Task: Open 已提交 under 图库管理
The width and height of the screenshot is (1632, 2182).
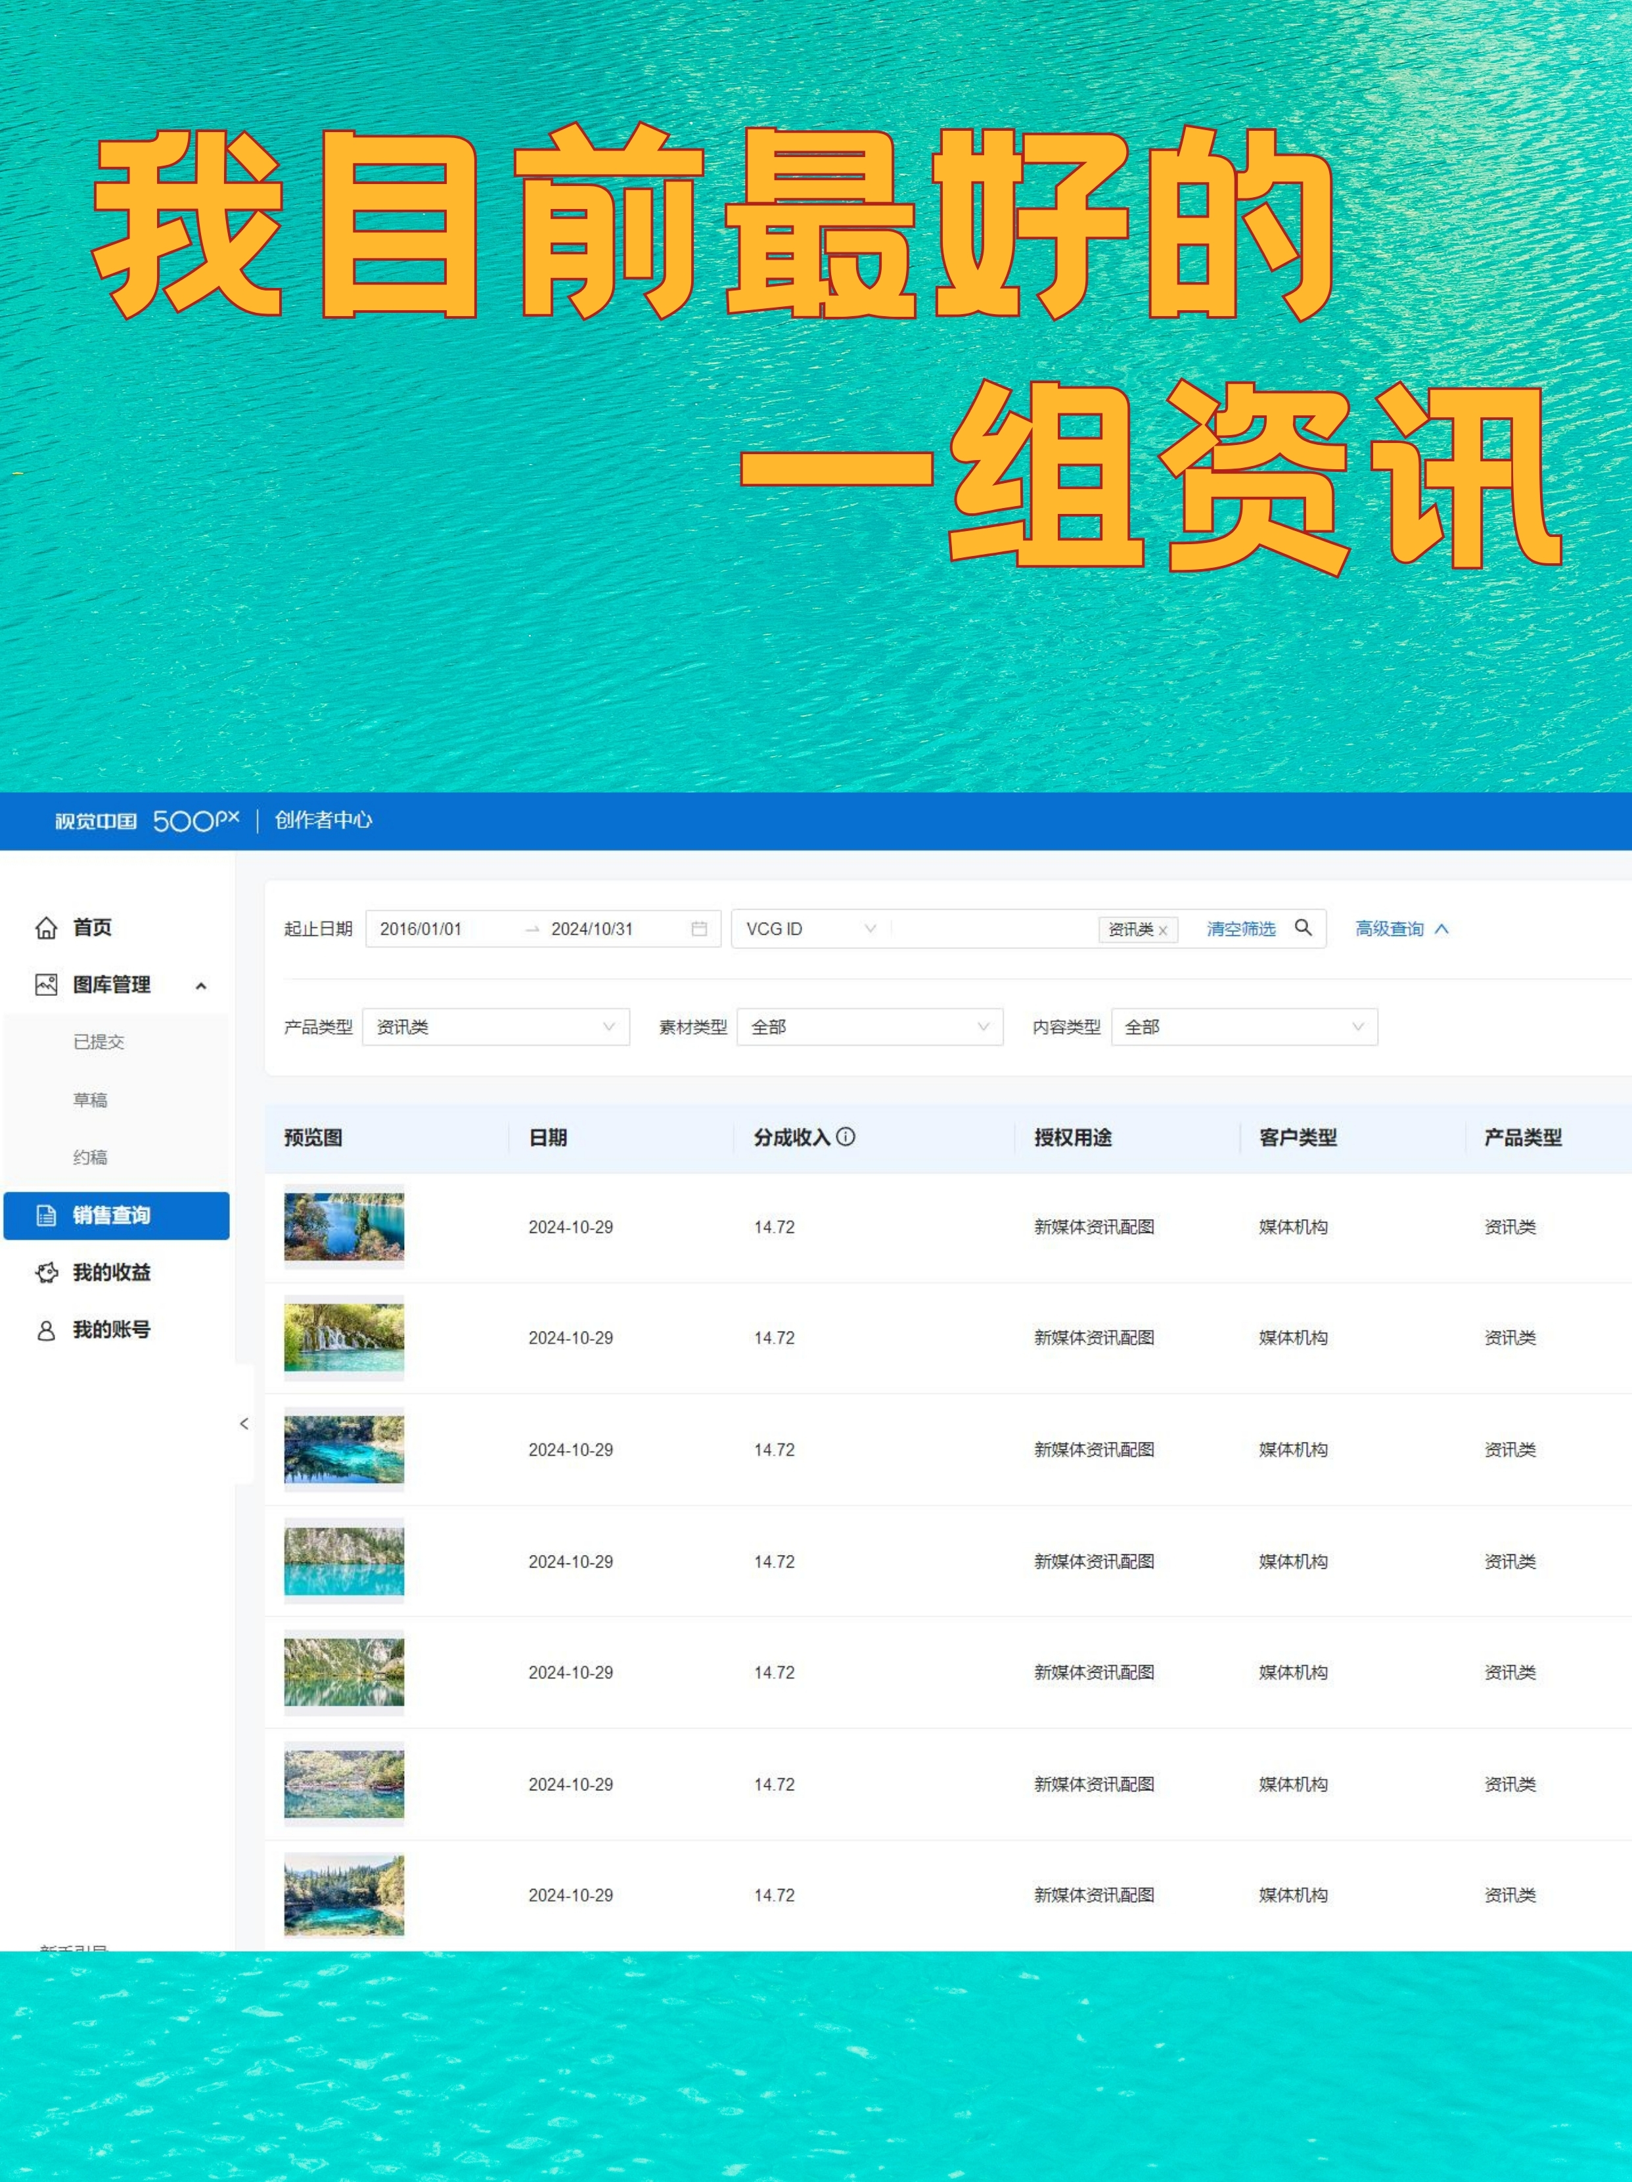Action: tap(99, 1042)
